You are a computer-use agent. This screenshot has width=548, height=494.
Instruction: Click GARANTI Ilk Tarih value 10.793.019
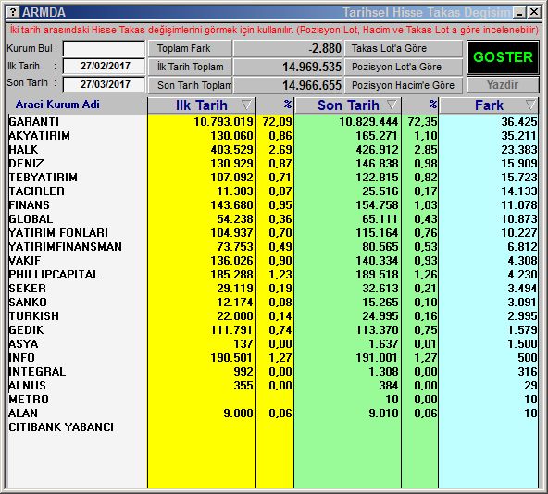click(x=223, y=121)
